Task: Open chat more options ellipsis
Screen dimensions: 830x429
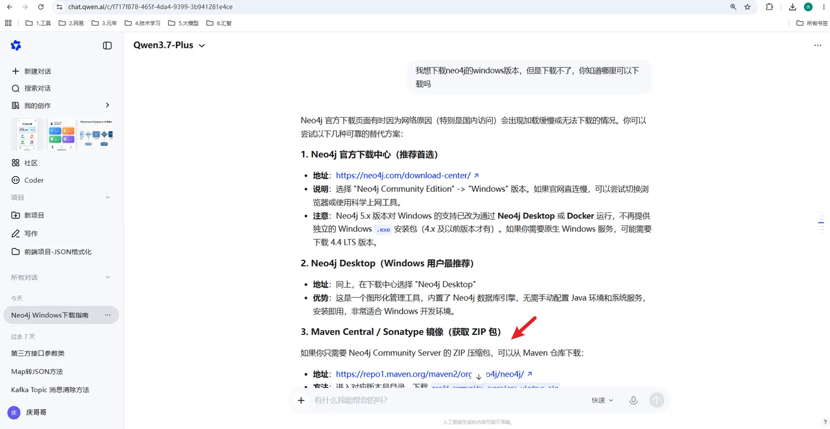Action: click(x=818, y=46)
